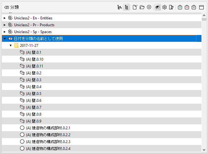Expand Uniclass2 - Sp - Spaces node
This screenshot has height=154, width=208.
click(5, 32)
